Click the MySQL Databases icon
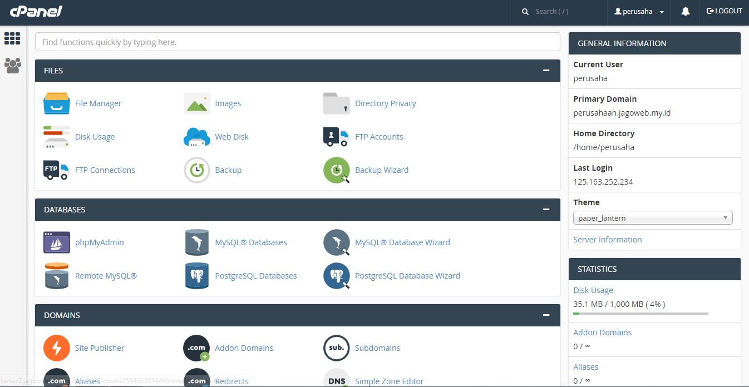Screen dimensions: 749x387 (x=197, y=242)
